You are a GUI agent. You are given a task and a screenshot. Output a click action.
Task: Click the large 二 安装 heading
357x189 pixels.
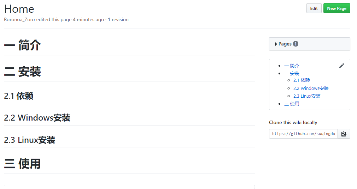tap(22, 72)
